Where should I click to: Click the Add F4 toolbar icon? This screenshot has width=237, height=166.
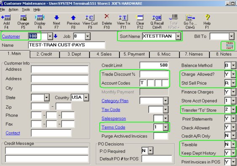pos(6,18)
